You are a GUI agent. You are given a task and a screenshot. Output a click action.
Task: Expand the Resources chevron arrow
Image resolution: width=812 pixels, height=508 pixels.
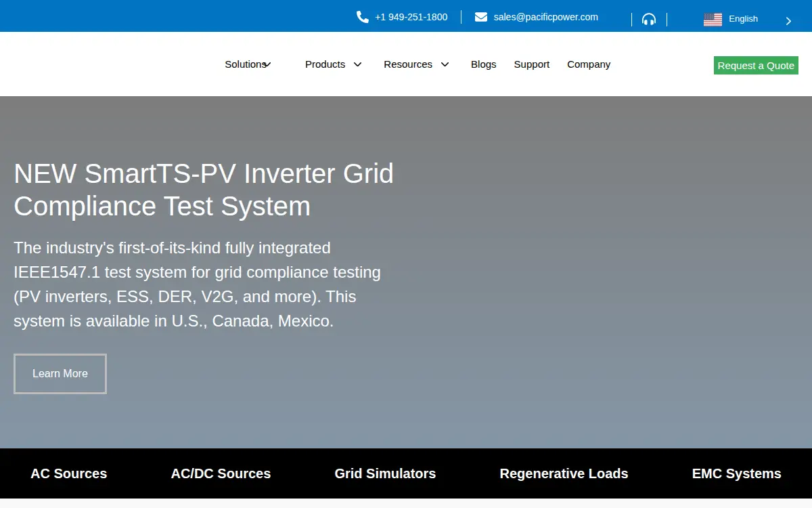click(445, 64)
